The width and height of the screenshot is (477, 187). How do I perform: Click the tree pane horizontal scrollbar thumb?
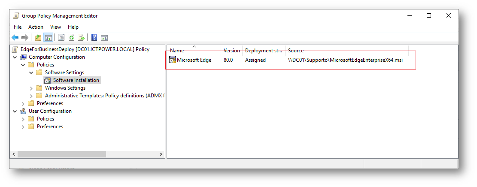[62, 154]
